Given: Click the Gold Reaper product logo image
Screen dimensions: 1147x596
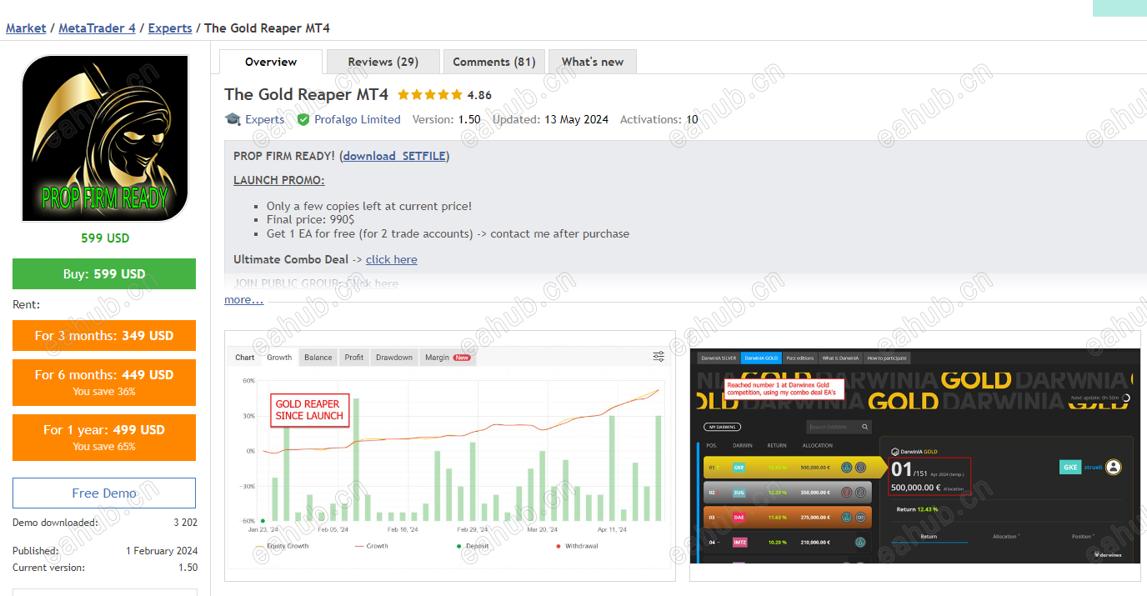Looking at the screenshot, I should point(105,138).
